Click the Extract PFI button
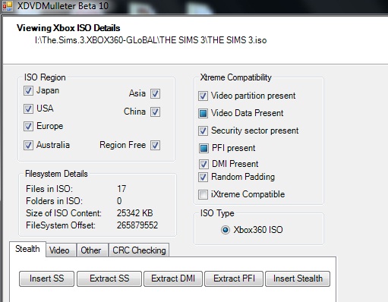Screen dimensions: 388x302 [234, 278]
